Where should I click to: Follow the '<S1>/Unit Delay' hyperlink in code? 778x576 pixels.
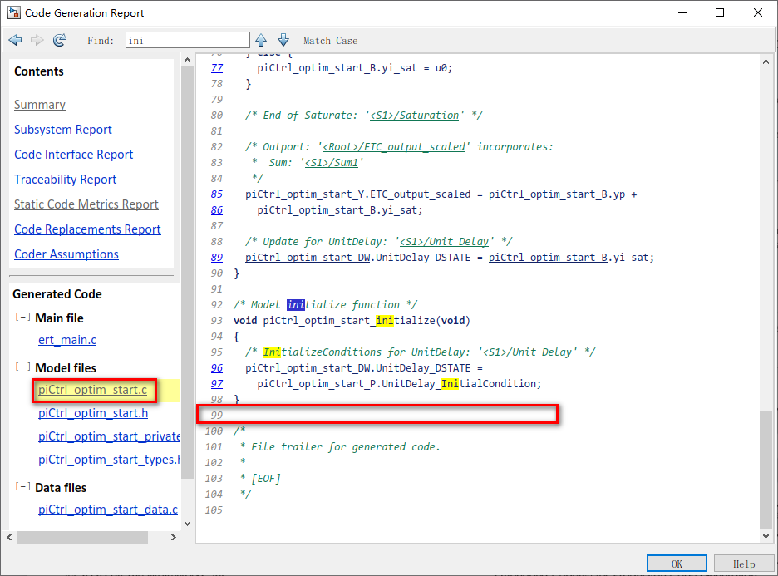(x=449, y=241)
